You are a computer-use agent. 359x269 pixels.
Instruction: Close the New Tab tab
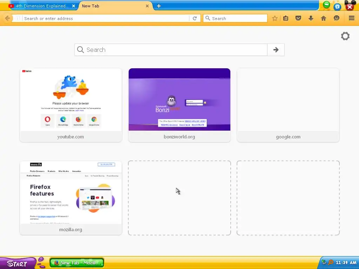[x=147, y=6]
